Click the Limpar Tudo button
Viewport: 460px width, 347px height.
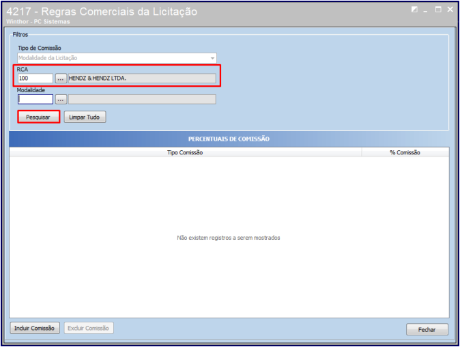85,117
